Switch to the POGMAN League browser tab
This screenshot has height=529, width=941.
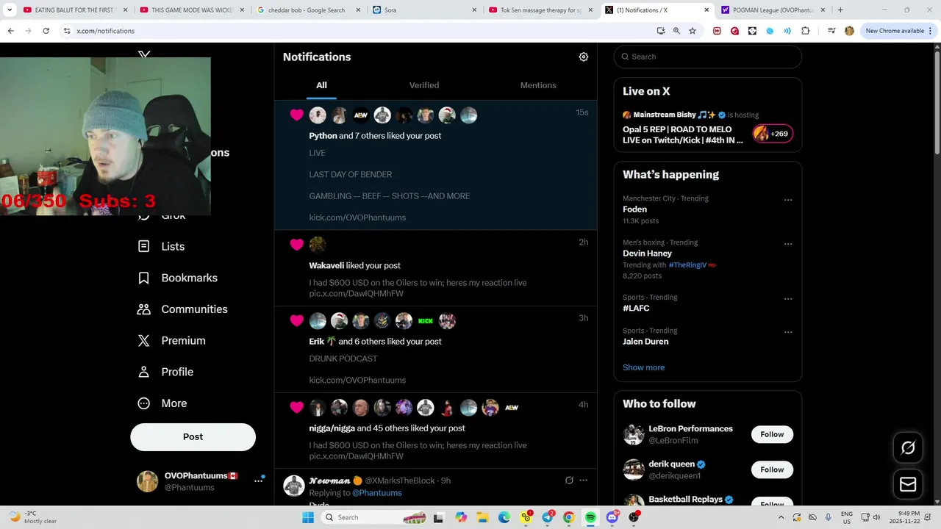772,10
